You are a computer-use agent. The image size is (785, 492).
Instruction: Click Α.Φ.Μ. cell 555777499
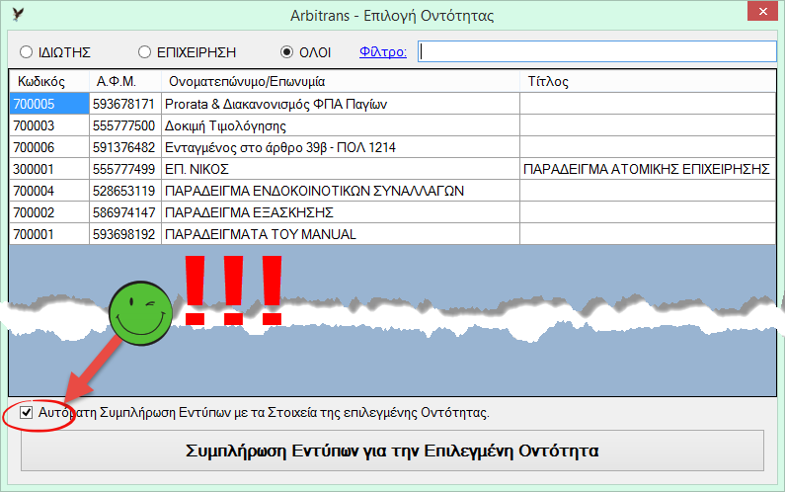point(125,169)
